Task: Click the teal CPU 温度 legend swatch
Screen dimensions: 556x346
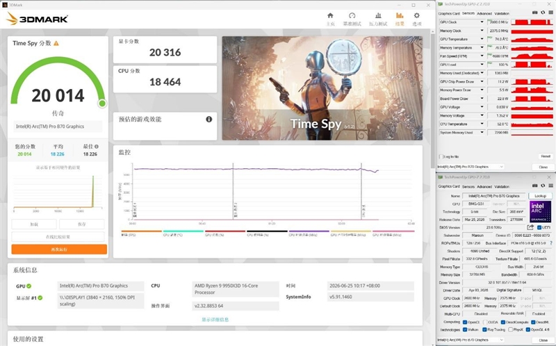Action: tap(183, 231)
